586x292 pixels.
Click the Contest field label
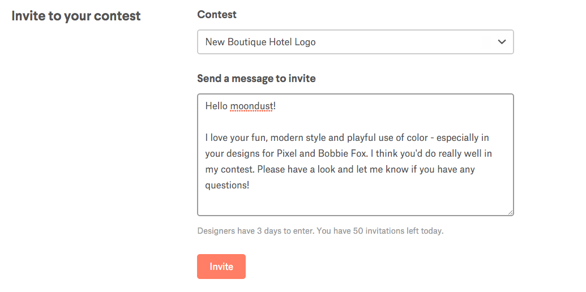pyautogui.click(x=217, y=15)
